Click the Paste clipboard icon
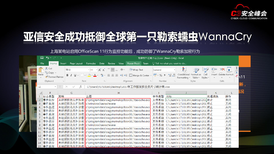 coord(41,71)
